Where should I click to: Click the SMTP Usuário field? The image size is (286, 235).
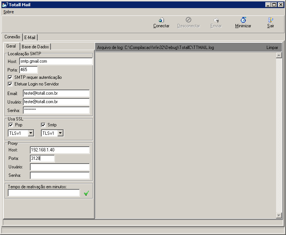pos(56,102)
